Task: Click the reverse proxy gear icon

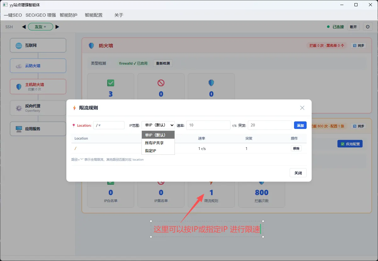Action: tap(19, 108)
